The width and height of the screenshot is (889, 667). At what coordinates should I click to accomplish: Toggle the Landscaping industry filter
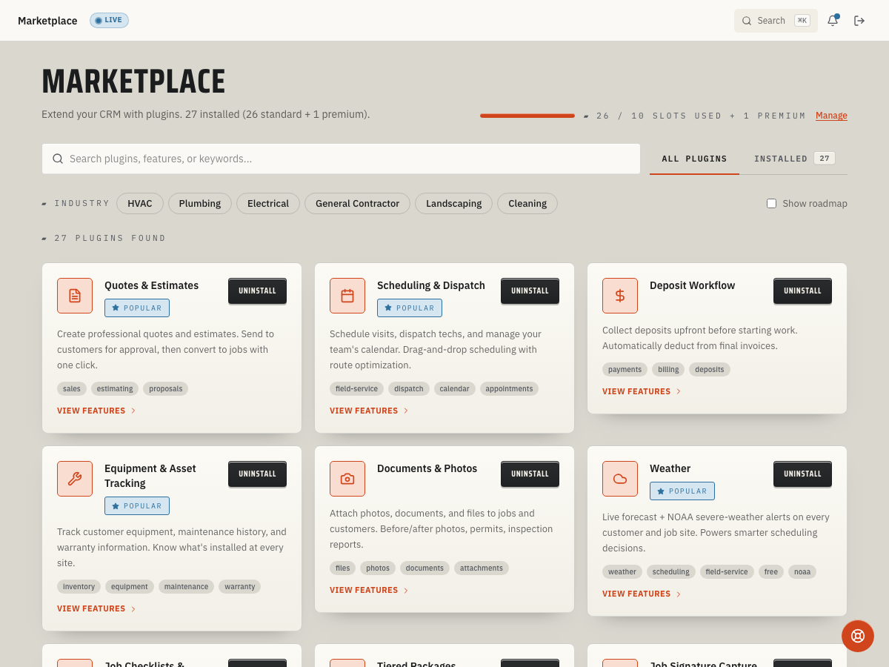(x=453, y=203)
